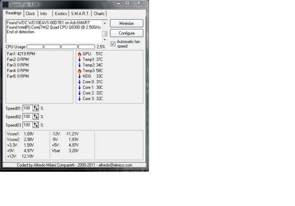This screenshot has height=206, width=295.
Task: Switch to the S.M.A.R.T. tab
Action: pos(80,13)
